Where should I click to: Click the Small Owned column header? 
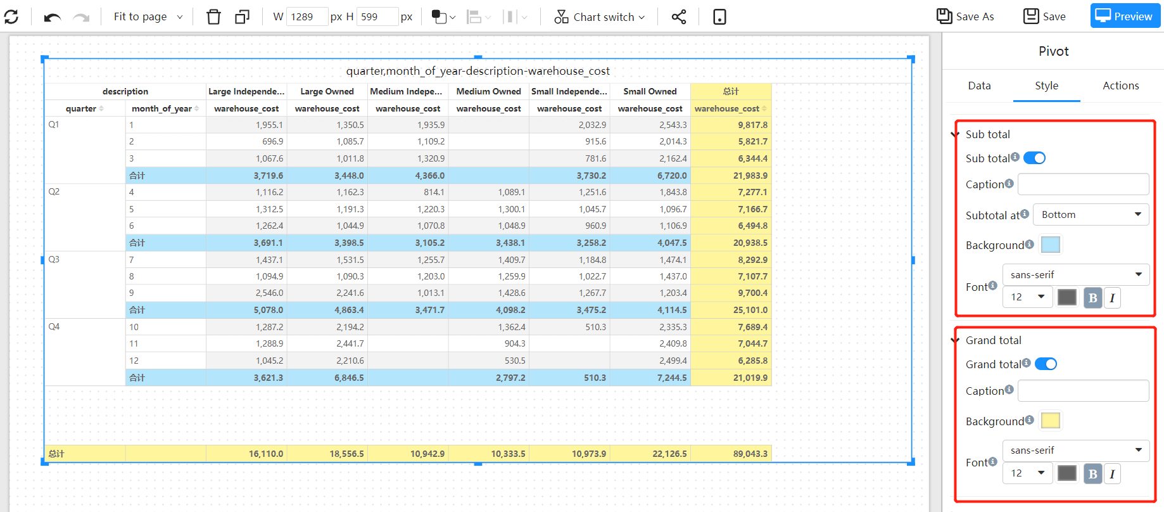point(650,91)
